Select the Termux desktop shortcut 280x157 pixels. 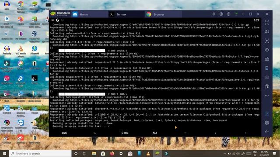[x=35, y=79]
